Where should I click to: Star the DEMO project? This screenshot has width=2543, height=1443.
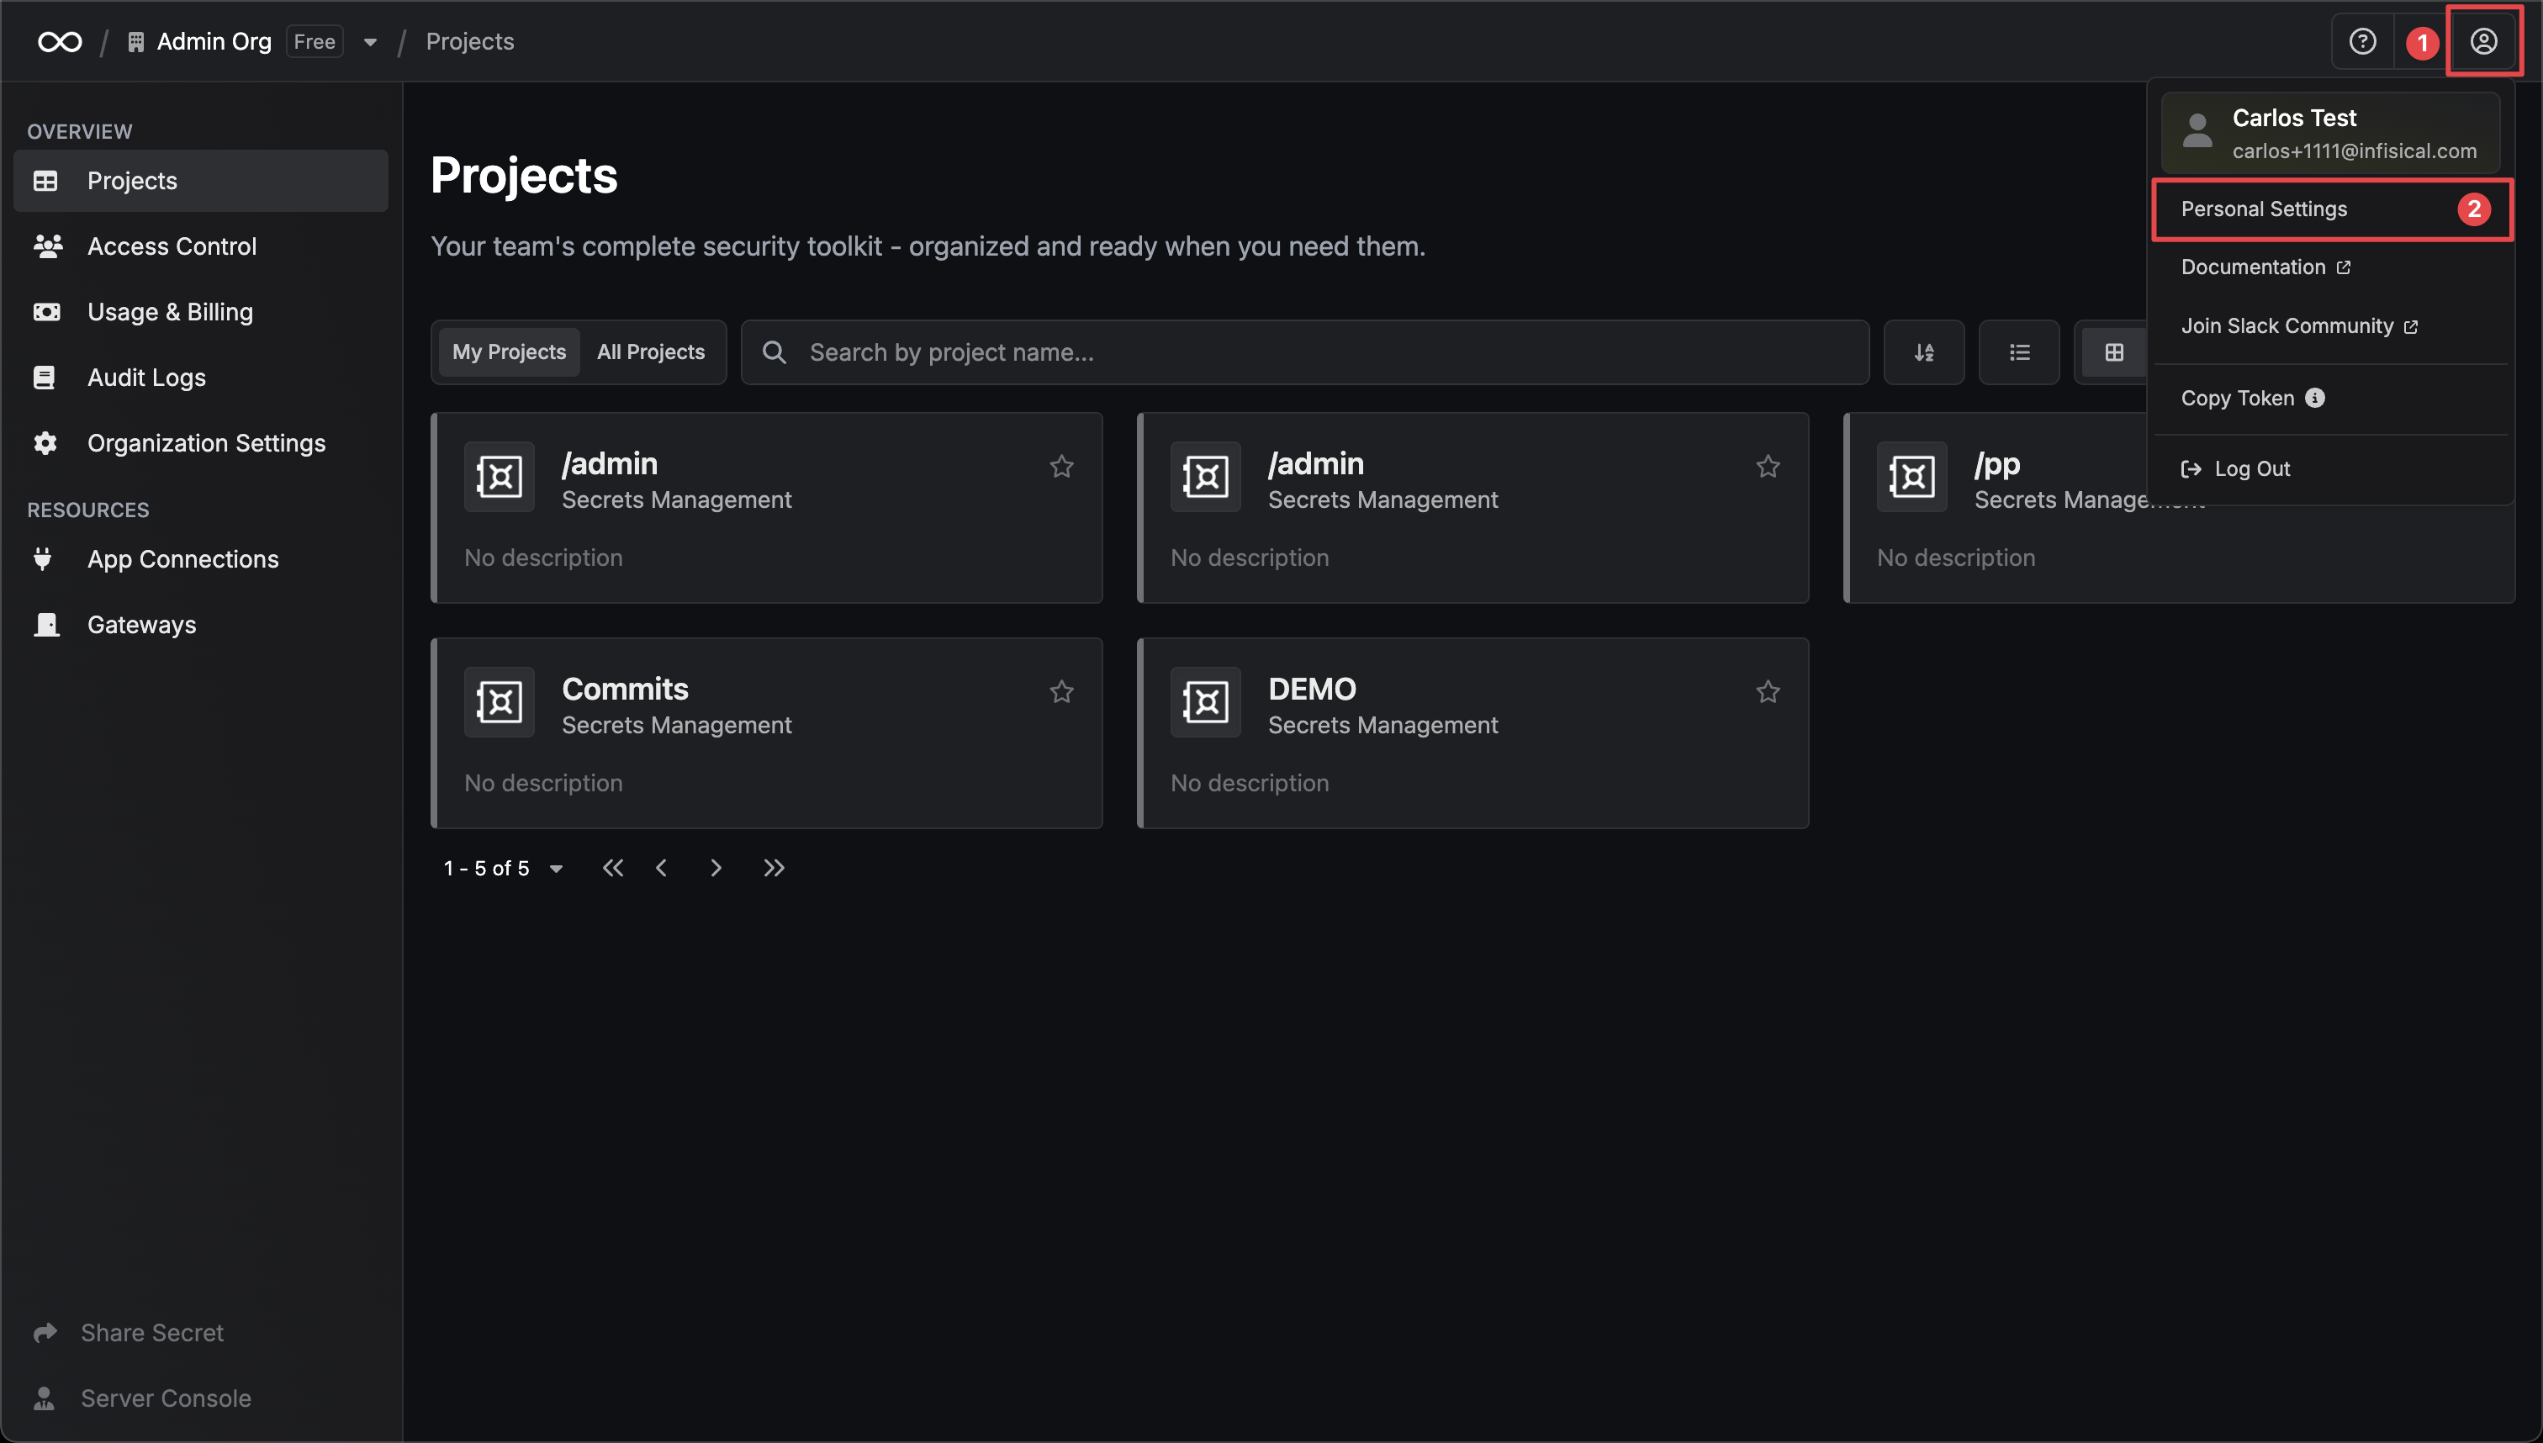(x=1768, y=690)
